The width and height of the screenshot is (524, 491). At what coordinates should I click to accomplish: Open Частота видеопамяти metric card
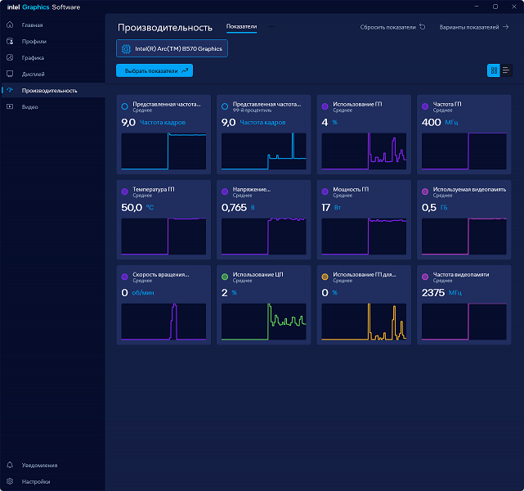click(x=464, y=303)
